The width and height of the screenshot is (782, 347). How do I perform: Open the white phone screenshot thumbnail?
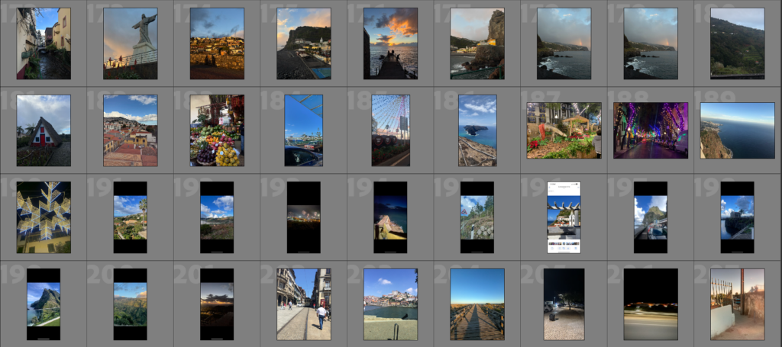(x=564, y=217)
